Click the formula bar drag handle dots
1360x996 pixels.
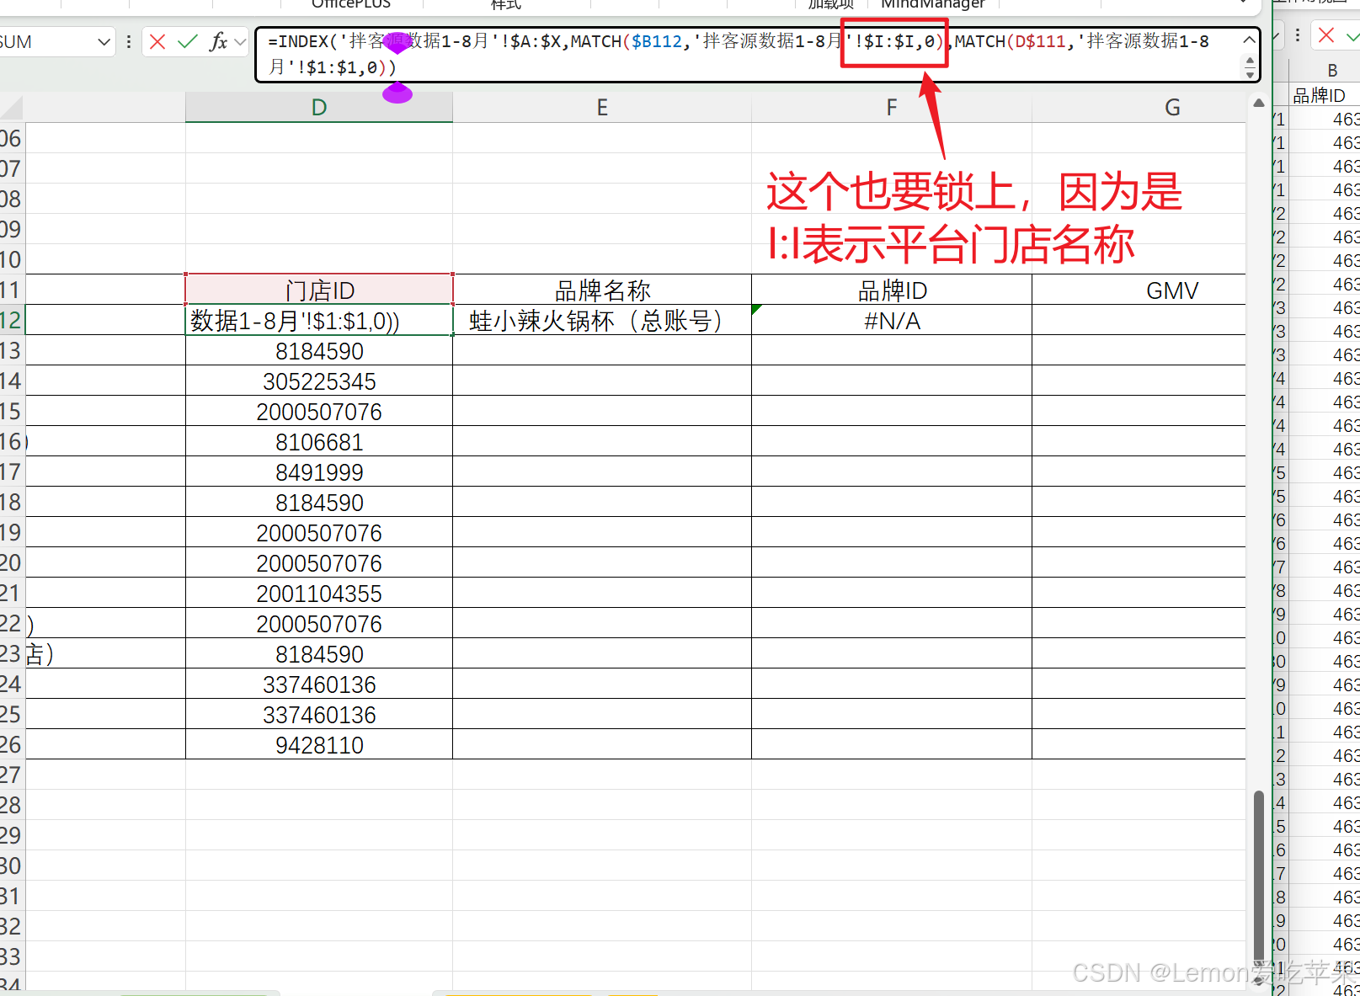pyautogui.click(x=128, y=41)
